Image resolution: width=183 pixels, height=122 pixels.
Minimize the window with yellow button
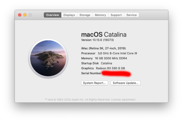25,15
